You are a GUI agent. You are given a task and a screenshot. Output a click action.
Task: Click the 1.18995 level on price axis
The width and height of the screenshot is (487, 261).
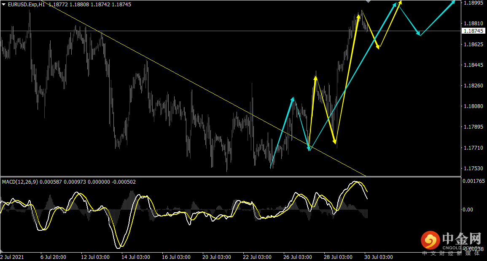point(474,3)
